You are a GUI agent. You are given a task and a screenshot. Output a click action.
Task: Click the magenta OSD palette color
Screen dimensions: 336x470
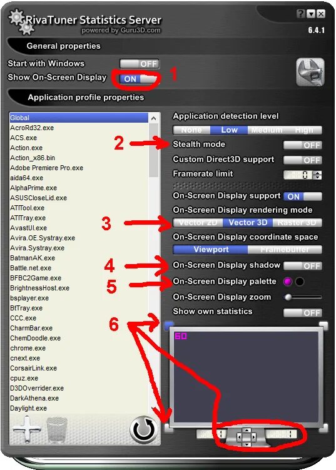click(x=287, y=282)
